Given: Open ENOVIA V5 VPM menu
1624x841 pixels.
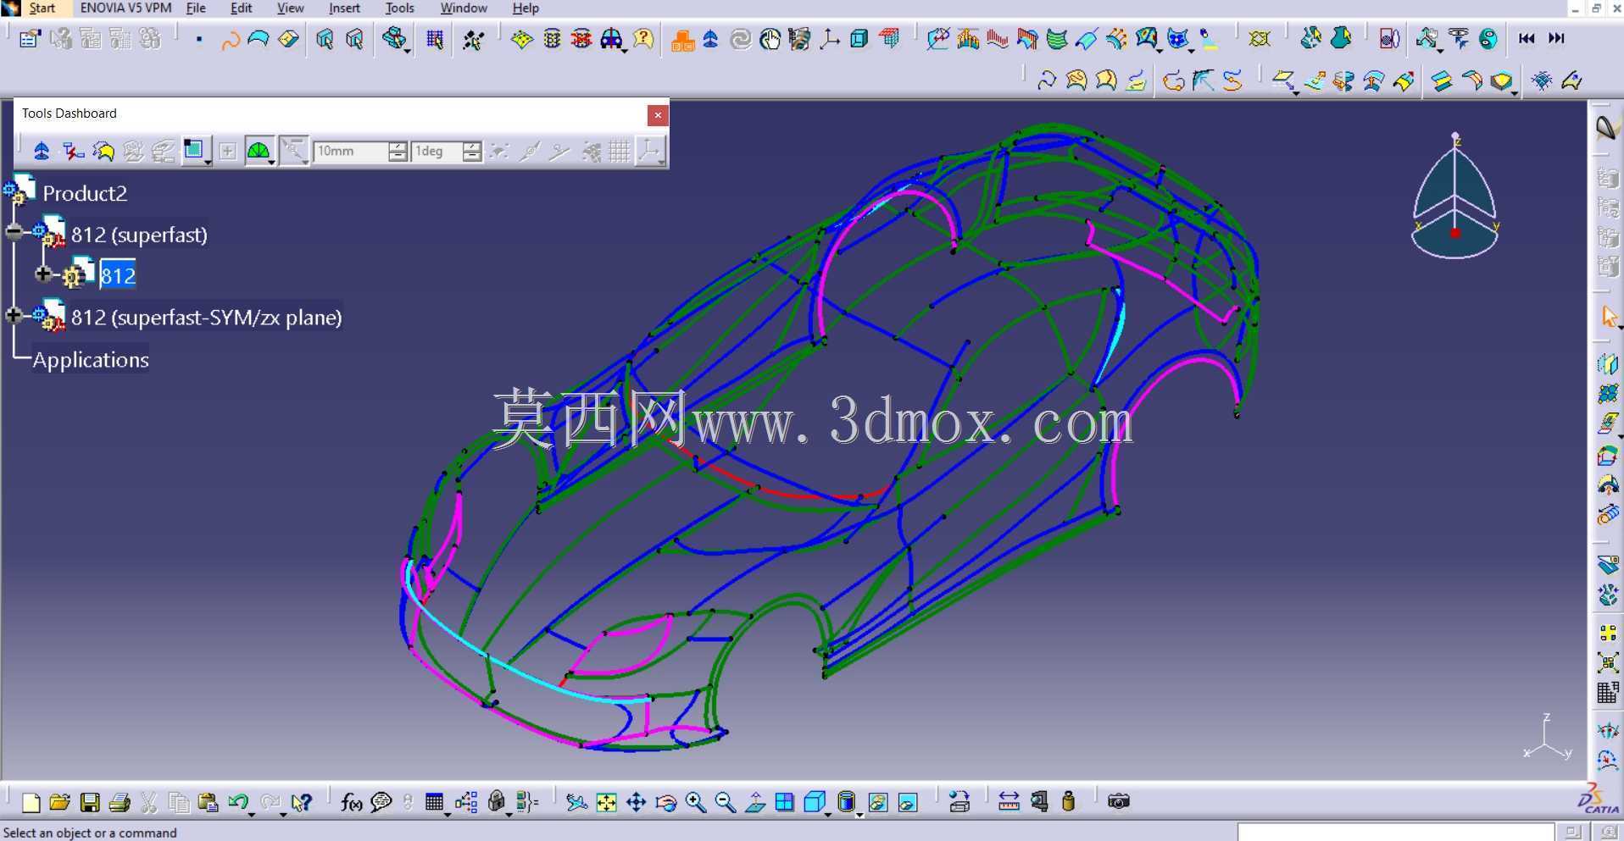Looking at the screenshot, I should [125, 8].
